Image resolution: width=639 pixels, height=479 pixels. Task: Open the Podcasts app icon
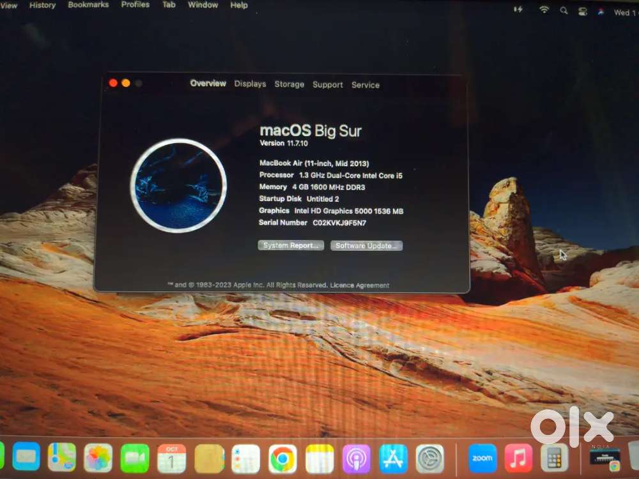pyautogui.click(x=357, y=458)
